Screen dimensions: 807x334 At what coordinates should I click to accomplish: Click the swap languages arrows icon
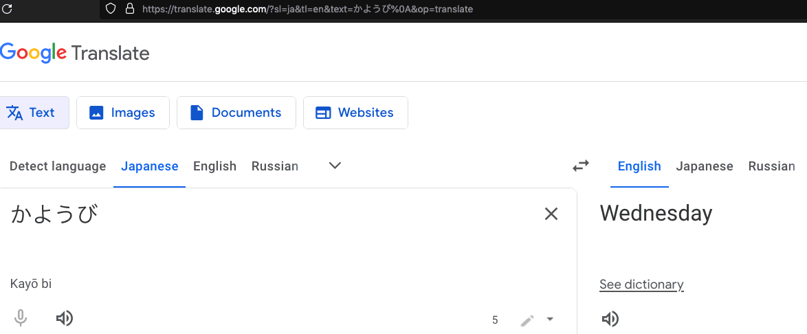pyautogui.click(x=581, y=166)
